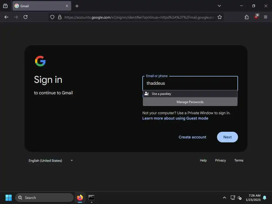272x204 pixels.
Task: Open Learn more about using Guest mode
Action: click(175, 118)
